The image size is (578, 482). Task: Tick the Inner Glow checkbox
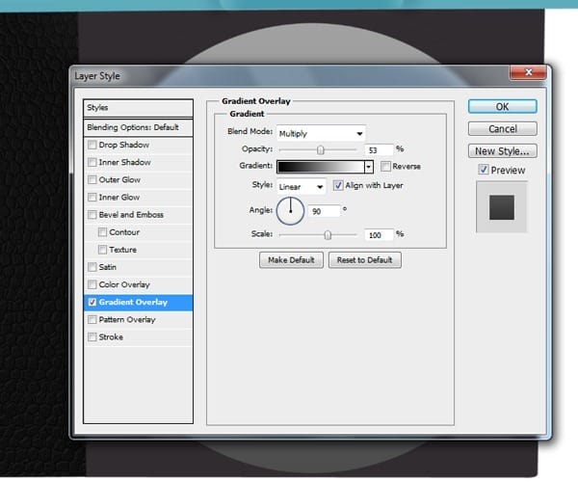tap(92, 198)
